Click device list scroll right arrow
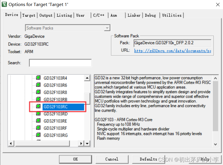This screenshot has height=165, width=223. tap(81, 144)
